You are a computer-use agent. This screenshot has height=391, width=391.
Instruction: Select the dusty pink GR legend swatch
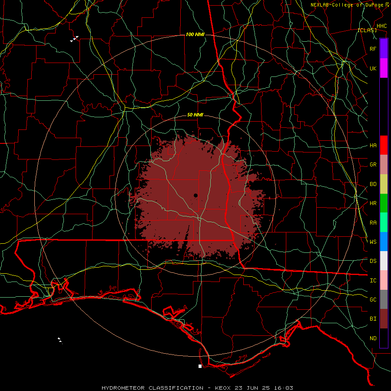coord(384,164)
